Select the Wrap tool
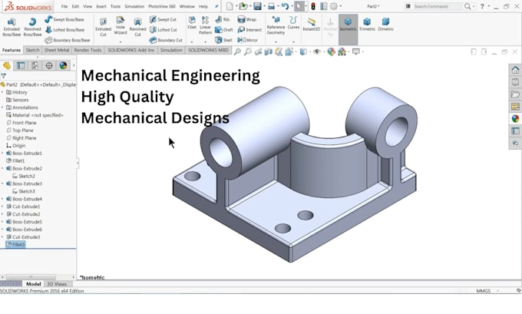Screen dimensions: 522x314 pos(246,19)
